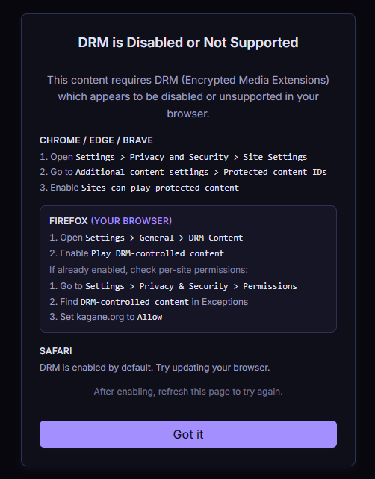The height and width of the screenshot is (479, 375).
Task: Dismiss the dialog with Got it
Action: pyautogui.click(x=188, y=434)
